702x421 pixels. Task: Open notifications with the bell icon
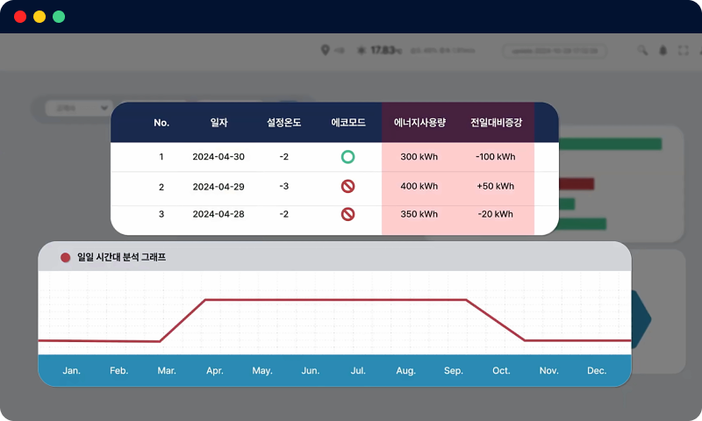[x=663, y=50]
